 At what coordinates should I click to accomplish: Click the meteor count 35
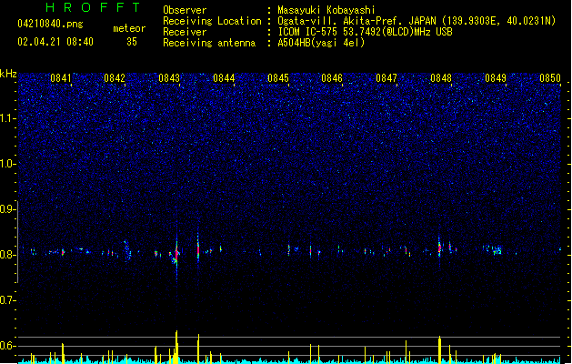[x=132, y=42]
